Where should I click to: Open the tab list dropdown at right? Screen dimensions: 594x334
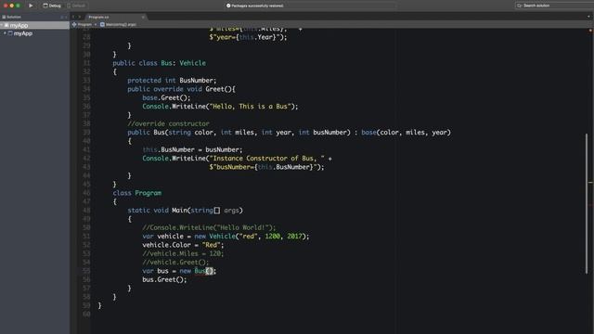(x=588, y=17)
